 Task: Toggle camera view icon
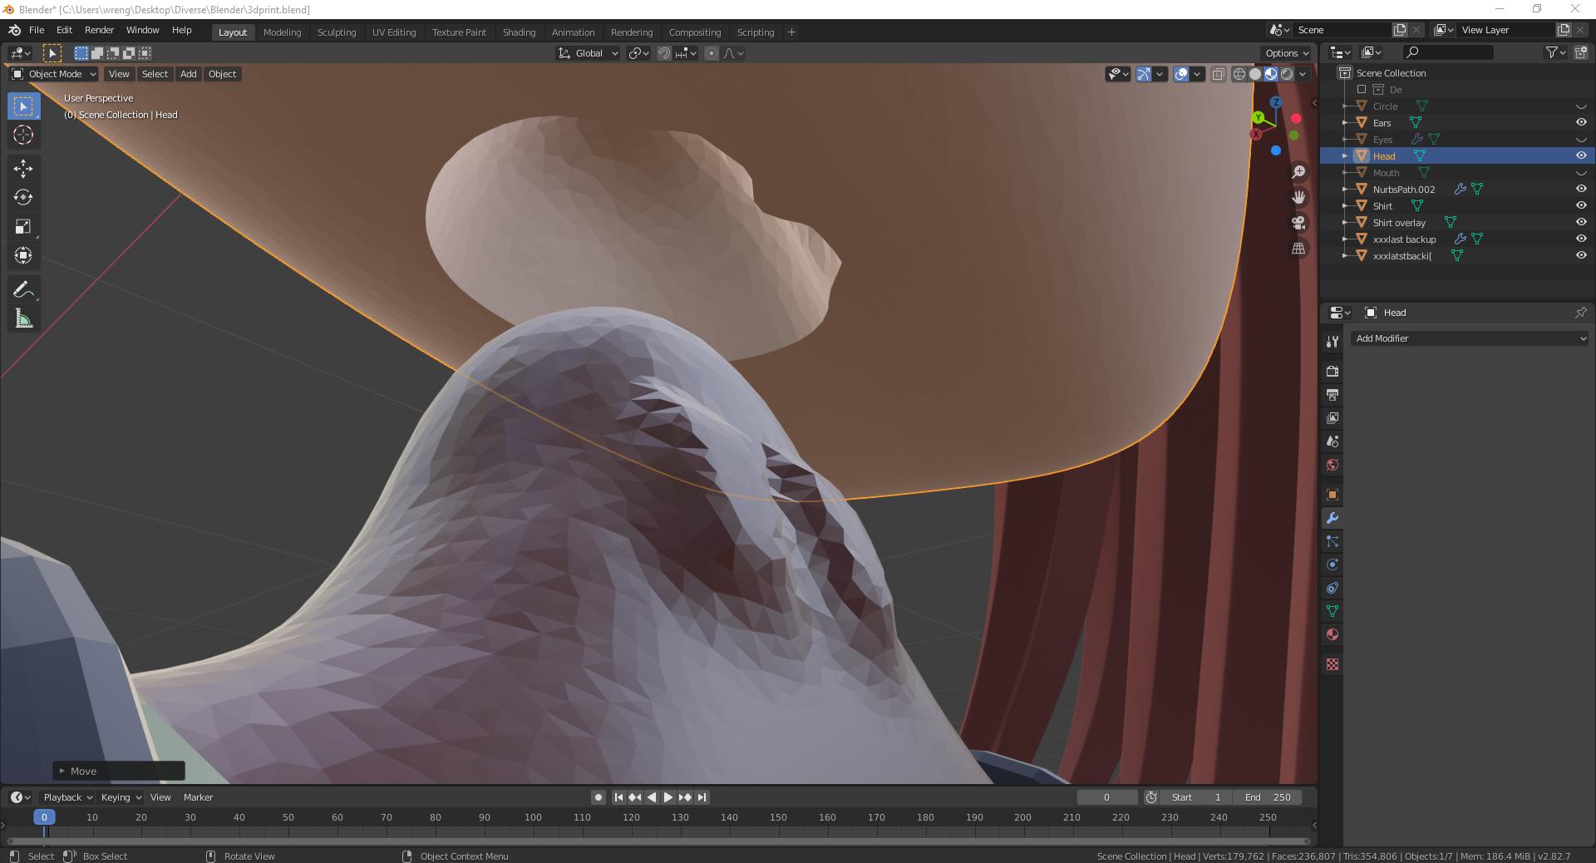click(1298, 223)
